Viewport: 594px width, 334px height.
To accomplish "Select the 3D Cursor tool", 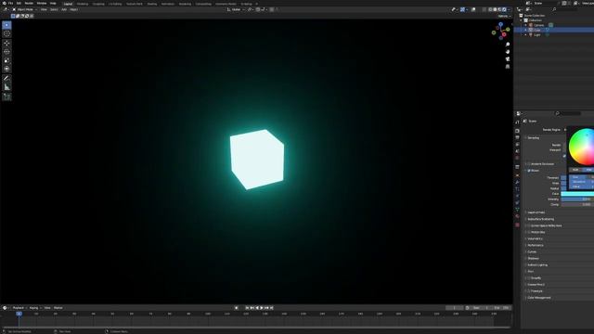I will 6,33.
